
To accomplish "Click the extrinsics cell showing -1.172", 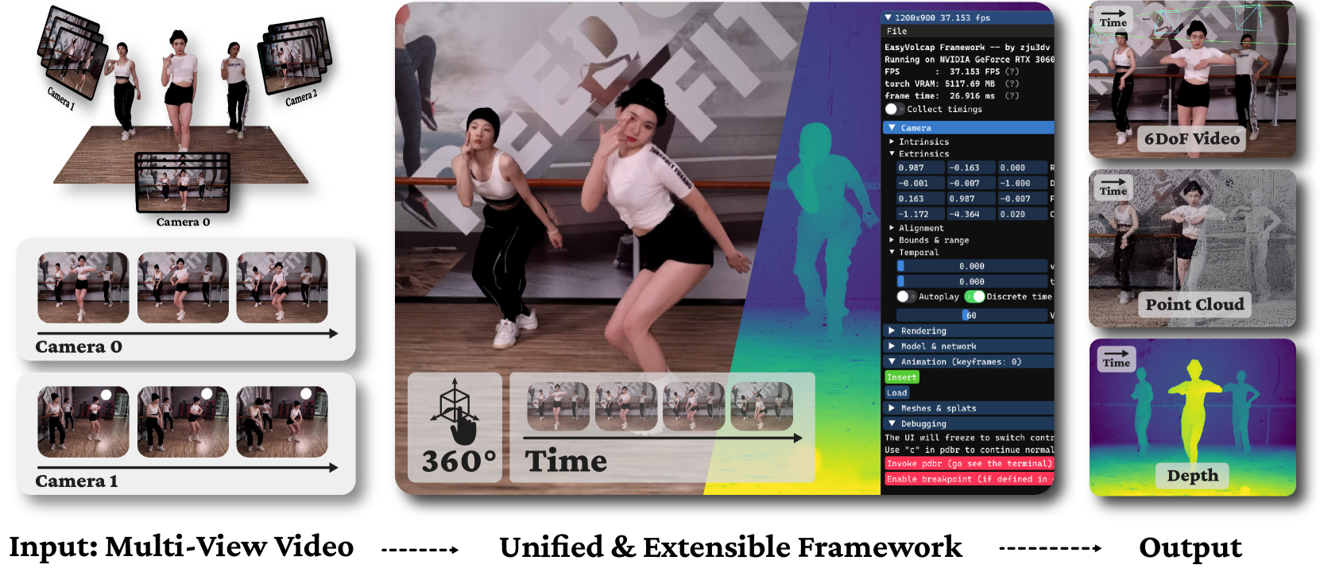I will 920,214.
